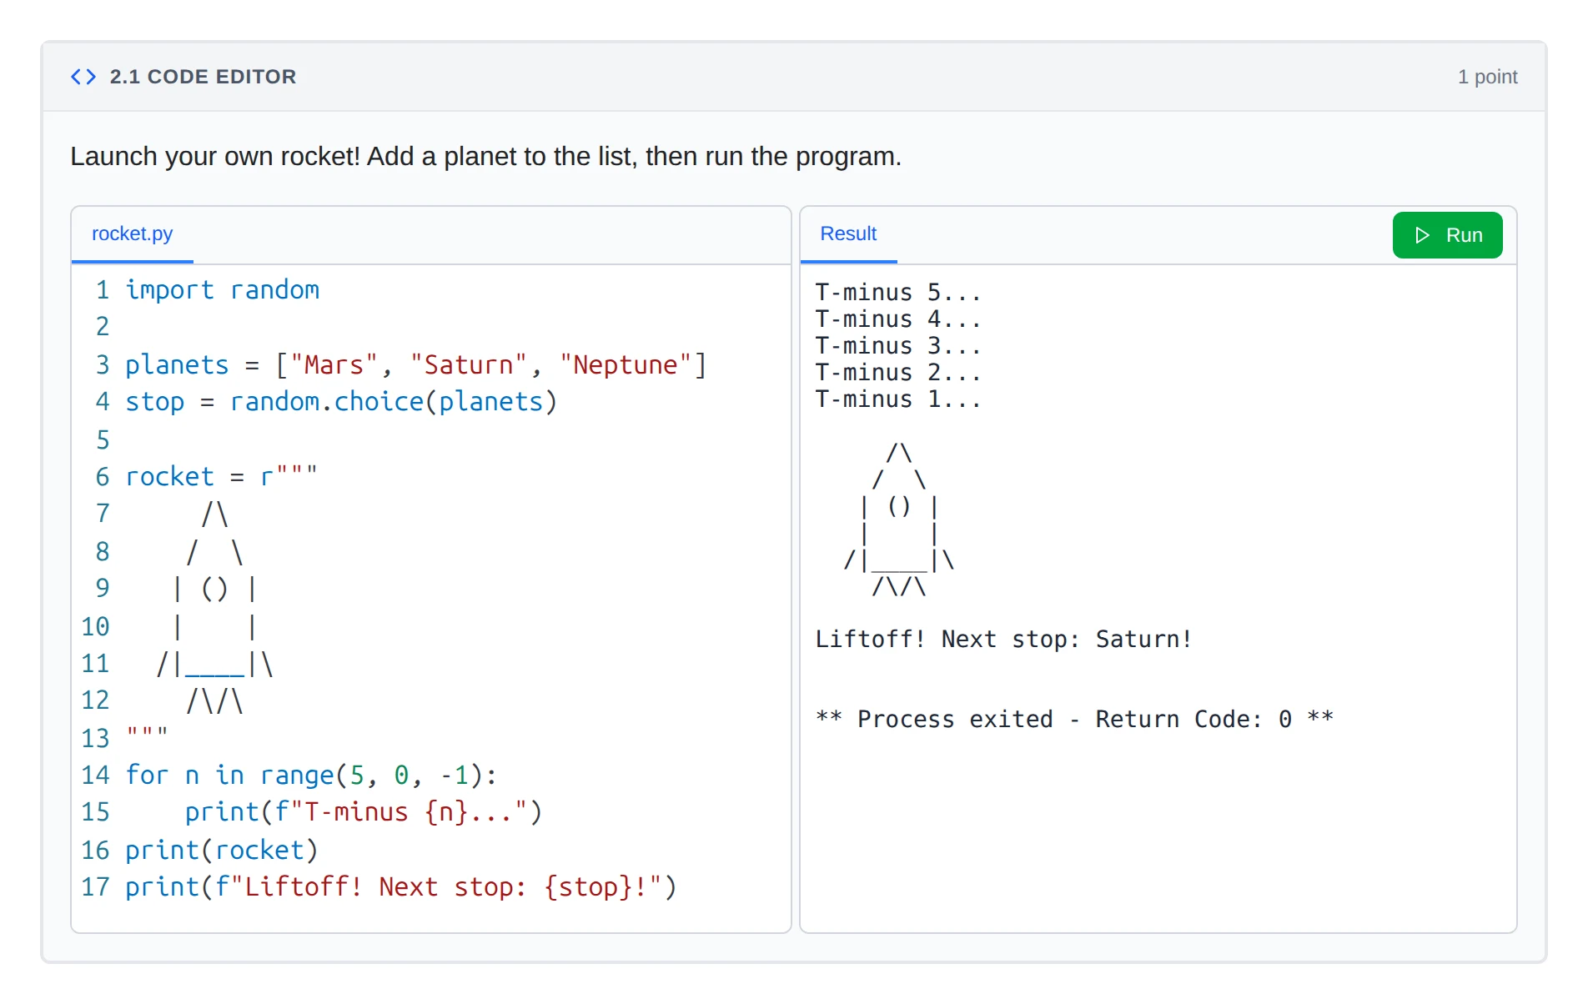Click the 'Process exited - Return Code: 0' line
Image resolution: width=1588 pixels, height=1004 pixels.
click(x=1074, y=719)
